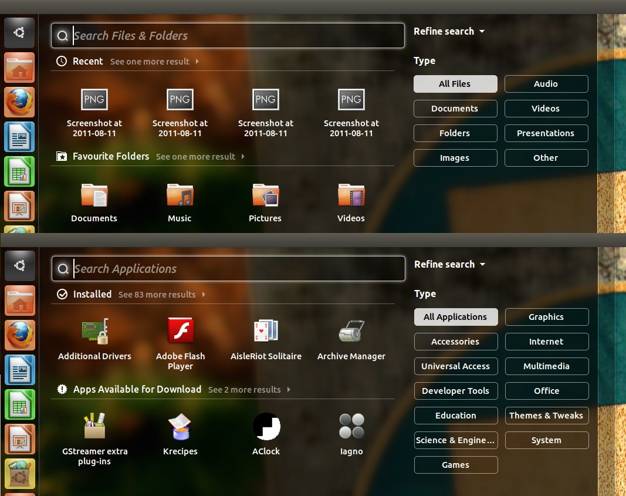
Task: Enable the Themes & Tweaks filter
Action: [x=547, y=416]
